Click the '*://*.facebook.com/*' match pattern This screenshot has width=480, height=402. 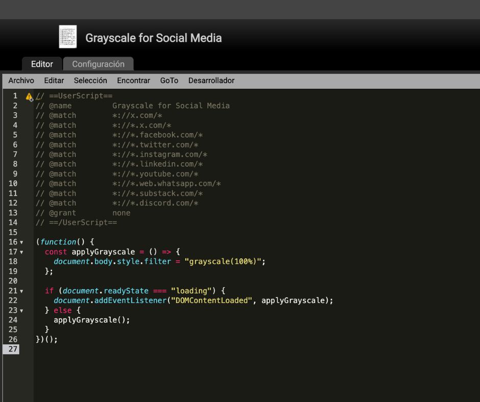click(157, 135)
